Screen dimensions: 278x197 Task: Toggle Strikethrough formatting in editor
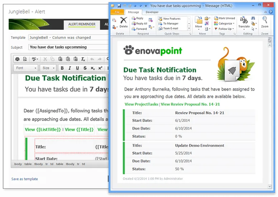85,68
